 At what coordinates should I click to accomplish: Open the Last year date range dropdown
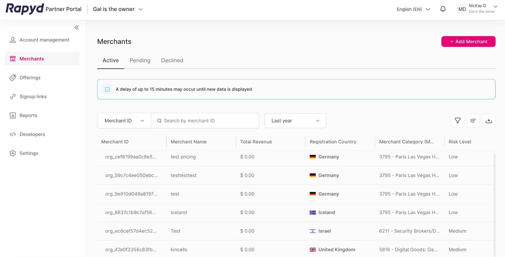click(295, 121)
